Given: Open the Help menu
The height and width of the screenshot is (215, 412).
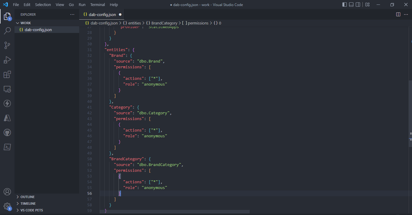Looking at the screenshot, I should [114, 5].
